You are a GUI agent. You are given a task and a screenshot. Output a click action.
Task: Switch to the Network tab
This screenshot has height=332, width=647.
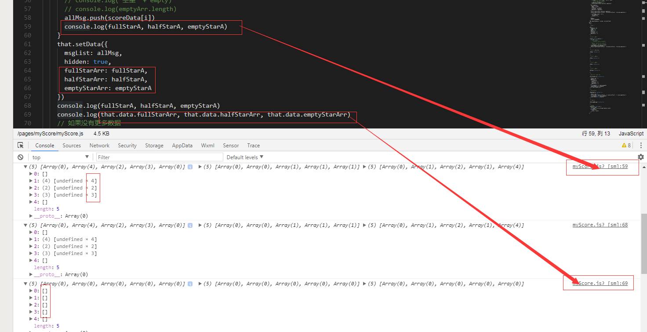[99, 146]
